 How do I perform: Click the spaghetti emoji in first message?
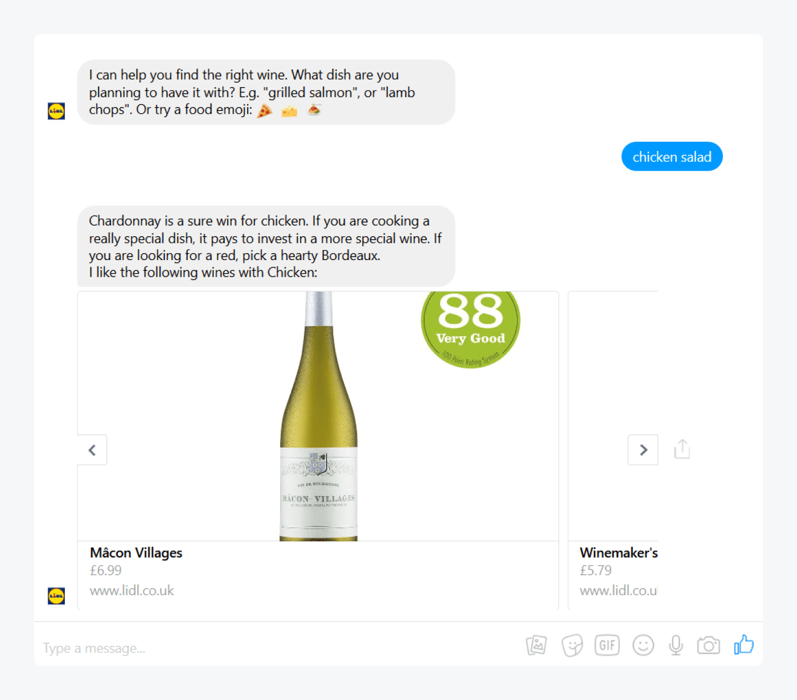point(315,109)
